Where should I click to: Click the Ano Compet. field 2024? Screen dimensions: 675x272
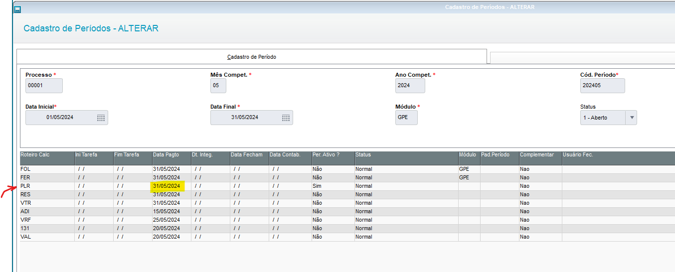pyautogui.click(x=410, y=86)
